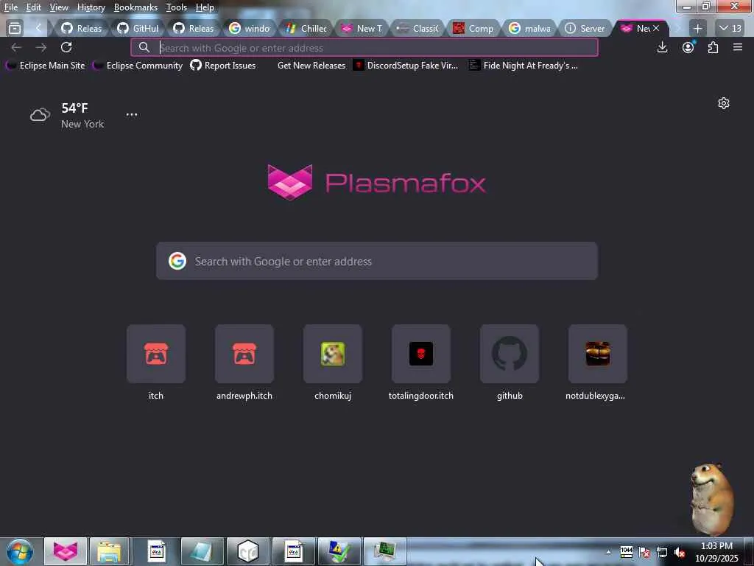Open the hamburger application menu
Viewport: 754px width, 566px height.
click(738, 47)
